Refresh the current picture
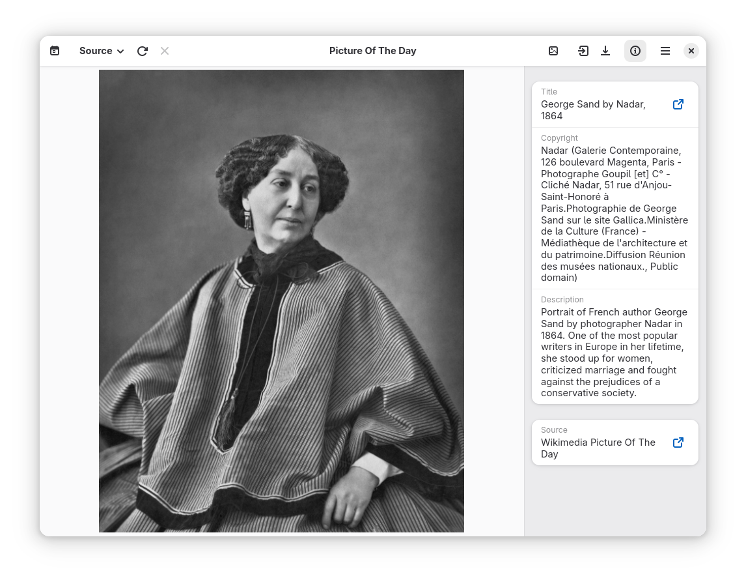Screen dimensions: 746x580 (143, 51)
